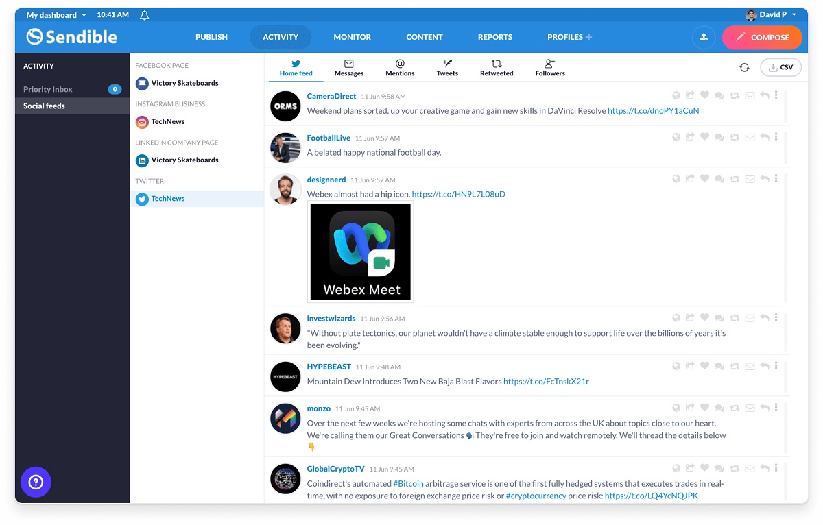Open the CameraDirect t.co link

pyautogui.click(x=653, y=110)
